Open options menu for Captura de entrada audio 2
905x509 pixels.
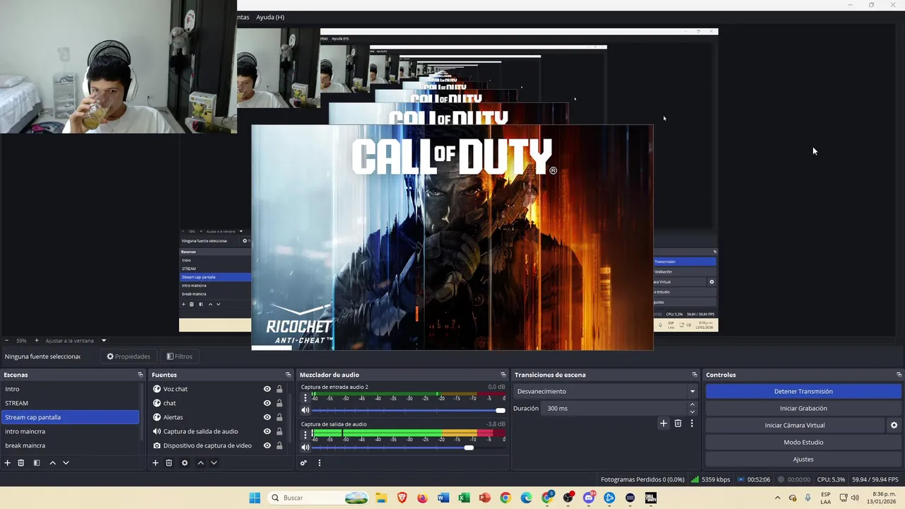tap(305, 397)
